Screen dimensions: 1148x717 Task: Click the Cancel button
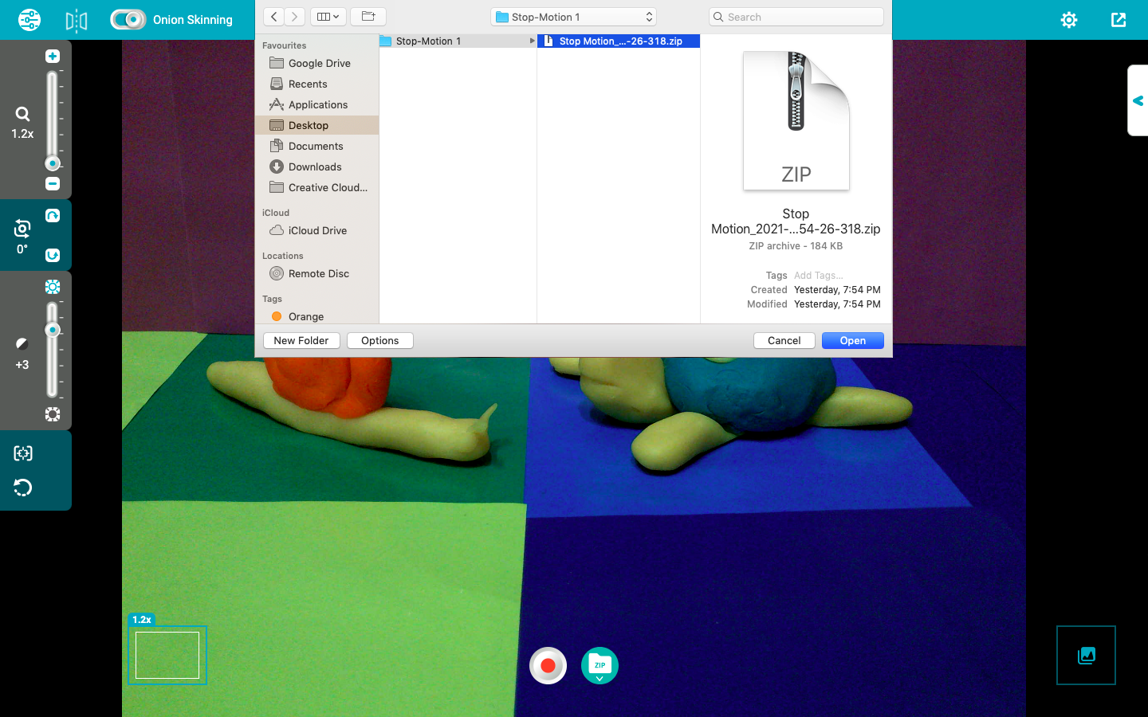pyautogui.click(x=784, y=340)
